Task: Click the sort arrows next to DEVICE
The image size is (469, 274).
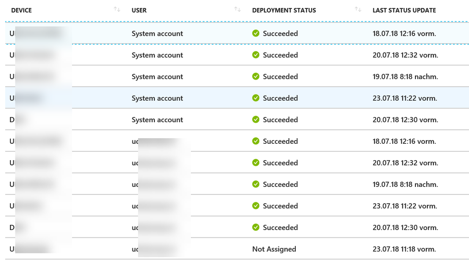Action: coord(117,9)
